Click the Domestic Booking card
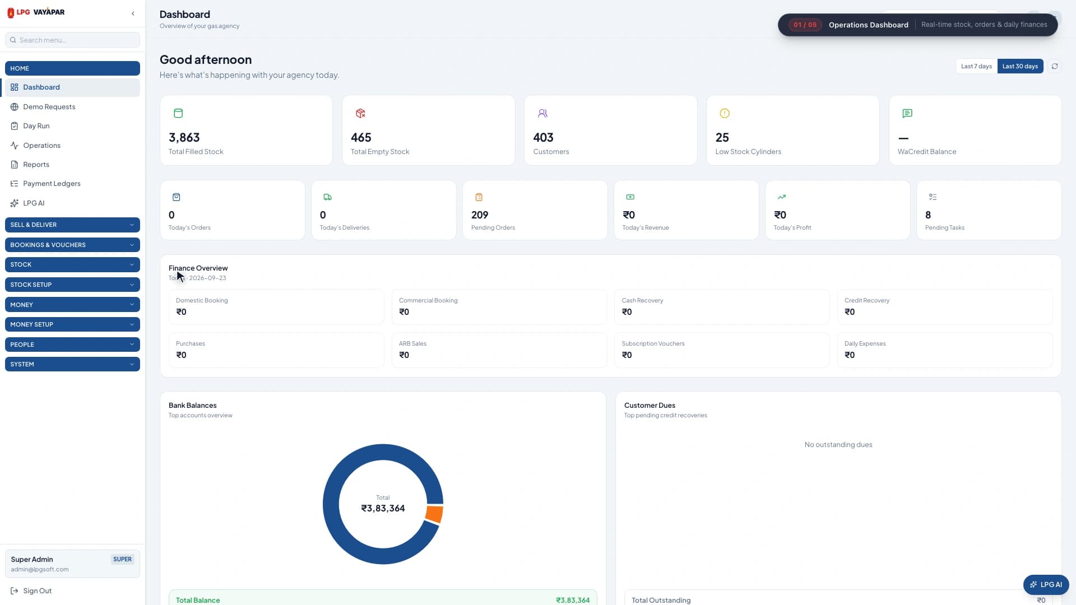The width and height of the screenshot is (1076, 605). click(276, 306)
